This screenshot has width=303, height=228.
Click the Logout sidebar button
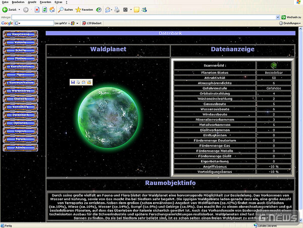coord(20,131)
